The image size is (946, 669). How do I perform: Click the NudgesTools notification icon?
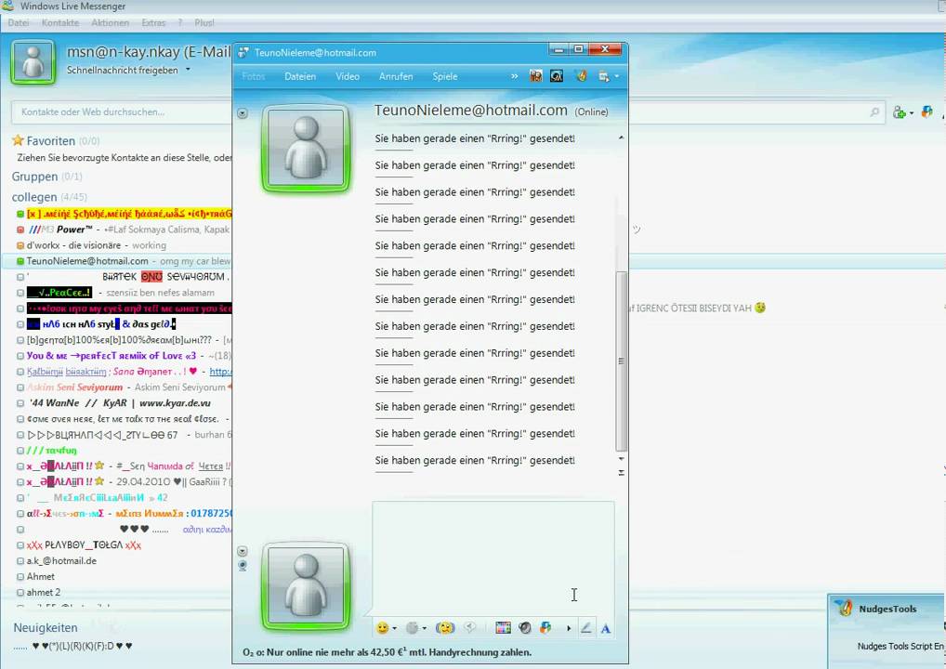point(844,608)
